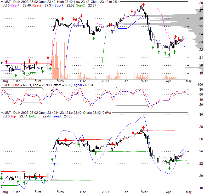Click the bottom chart title with Hi 23.42
This screenshot has width=204, height=194.
point(57,113)
